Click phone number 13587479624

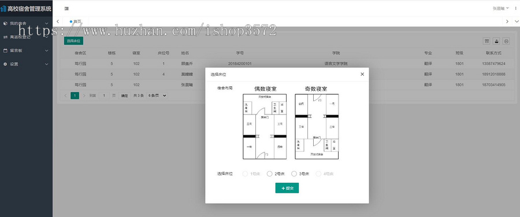pyautogui.click(x=493, y=63)
